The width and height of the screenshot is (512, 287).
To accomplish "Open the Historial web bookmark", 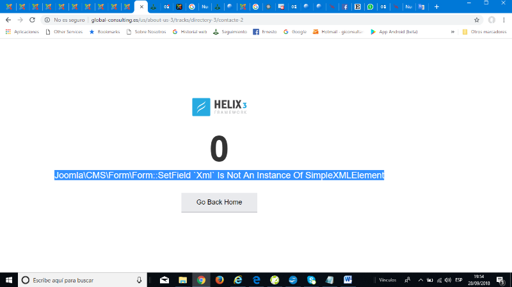I will click(x=189, y=31).
